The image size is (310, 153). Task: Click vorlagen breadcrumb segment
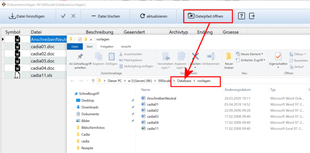click(x=204, y=81)
